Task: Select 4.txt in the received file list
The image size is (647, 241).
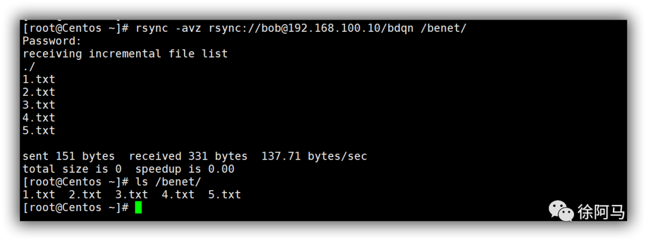Action: pyautogui.click(x=39, y=118)
